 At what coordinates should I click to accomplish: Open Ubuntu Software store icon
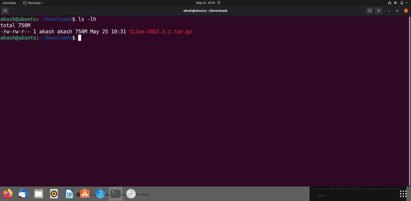85,194
